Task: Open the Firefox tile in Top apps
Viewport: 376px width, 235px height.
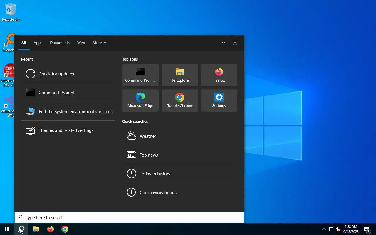Action: tap(219, 75)
